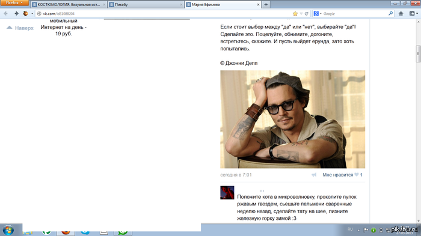
Task: Show URL history dropdown arrow
Action: click(301, 14)
